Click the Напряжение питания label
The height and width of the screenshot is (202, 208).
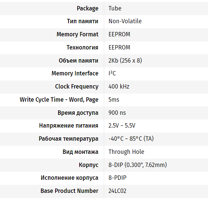(69, 126)
